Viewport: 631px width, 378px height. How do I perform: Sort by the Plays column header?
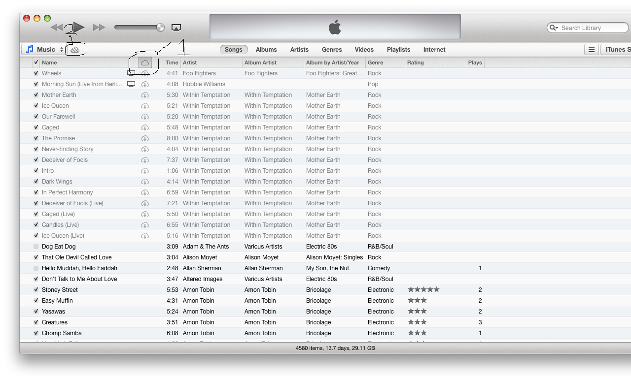point(464,63)
